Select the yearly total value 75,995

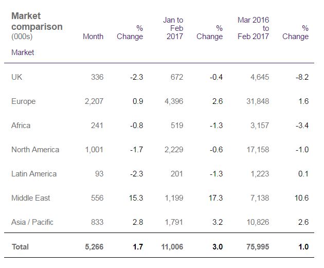pyautogui.click(x=258, y=247)
